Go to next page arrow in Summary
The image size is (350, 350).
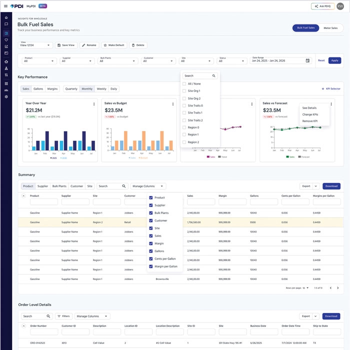[337, 288]
